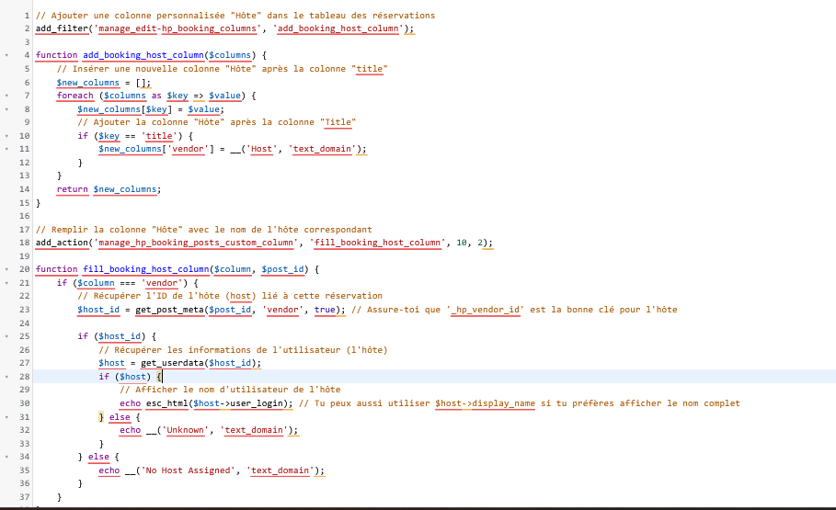Toggle the fold arrow at line 8

(x=7, y=109)
